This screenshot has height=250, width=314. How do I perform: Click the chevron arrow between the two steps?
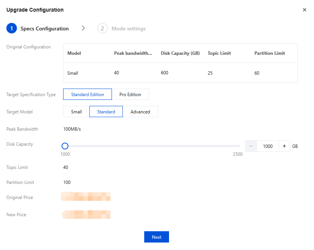pos(83,28)
